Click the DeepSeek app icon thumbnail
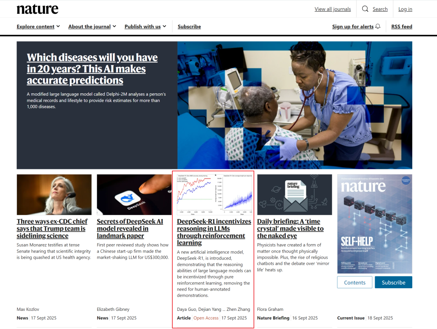This screenshot has width=437, height=329. [x=134, y=194]
